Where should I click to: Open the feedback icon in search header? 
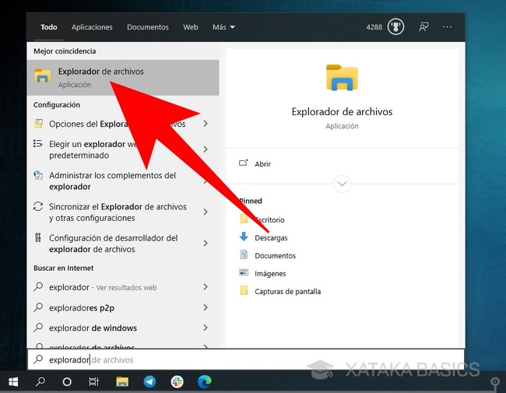(423, 27)
